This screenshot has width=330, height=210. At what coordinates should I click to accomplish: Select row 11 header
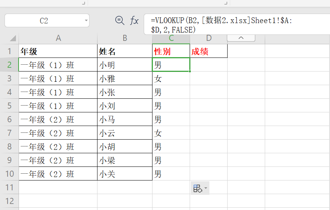pos(9,187)
